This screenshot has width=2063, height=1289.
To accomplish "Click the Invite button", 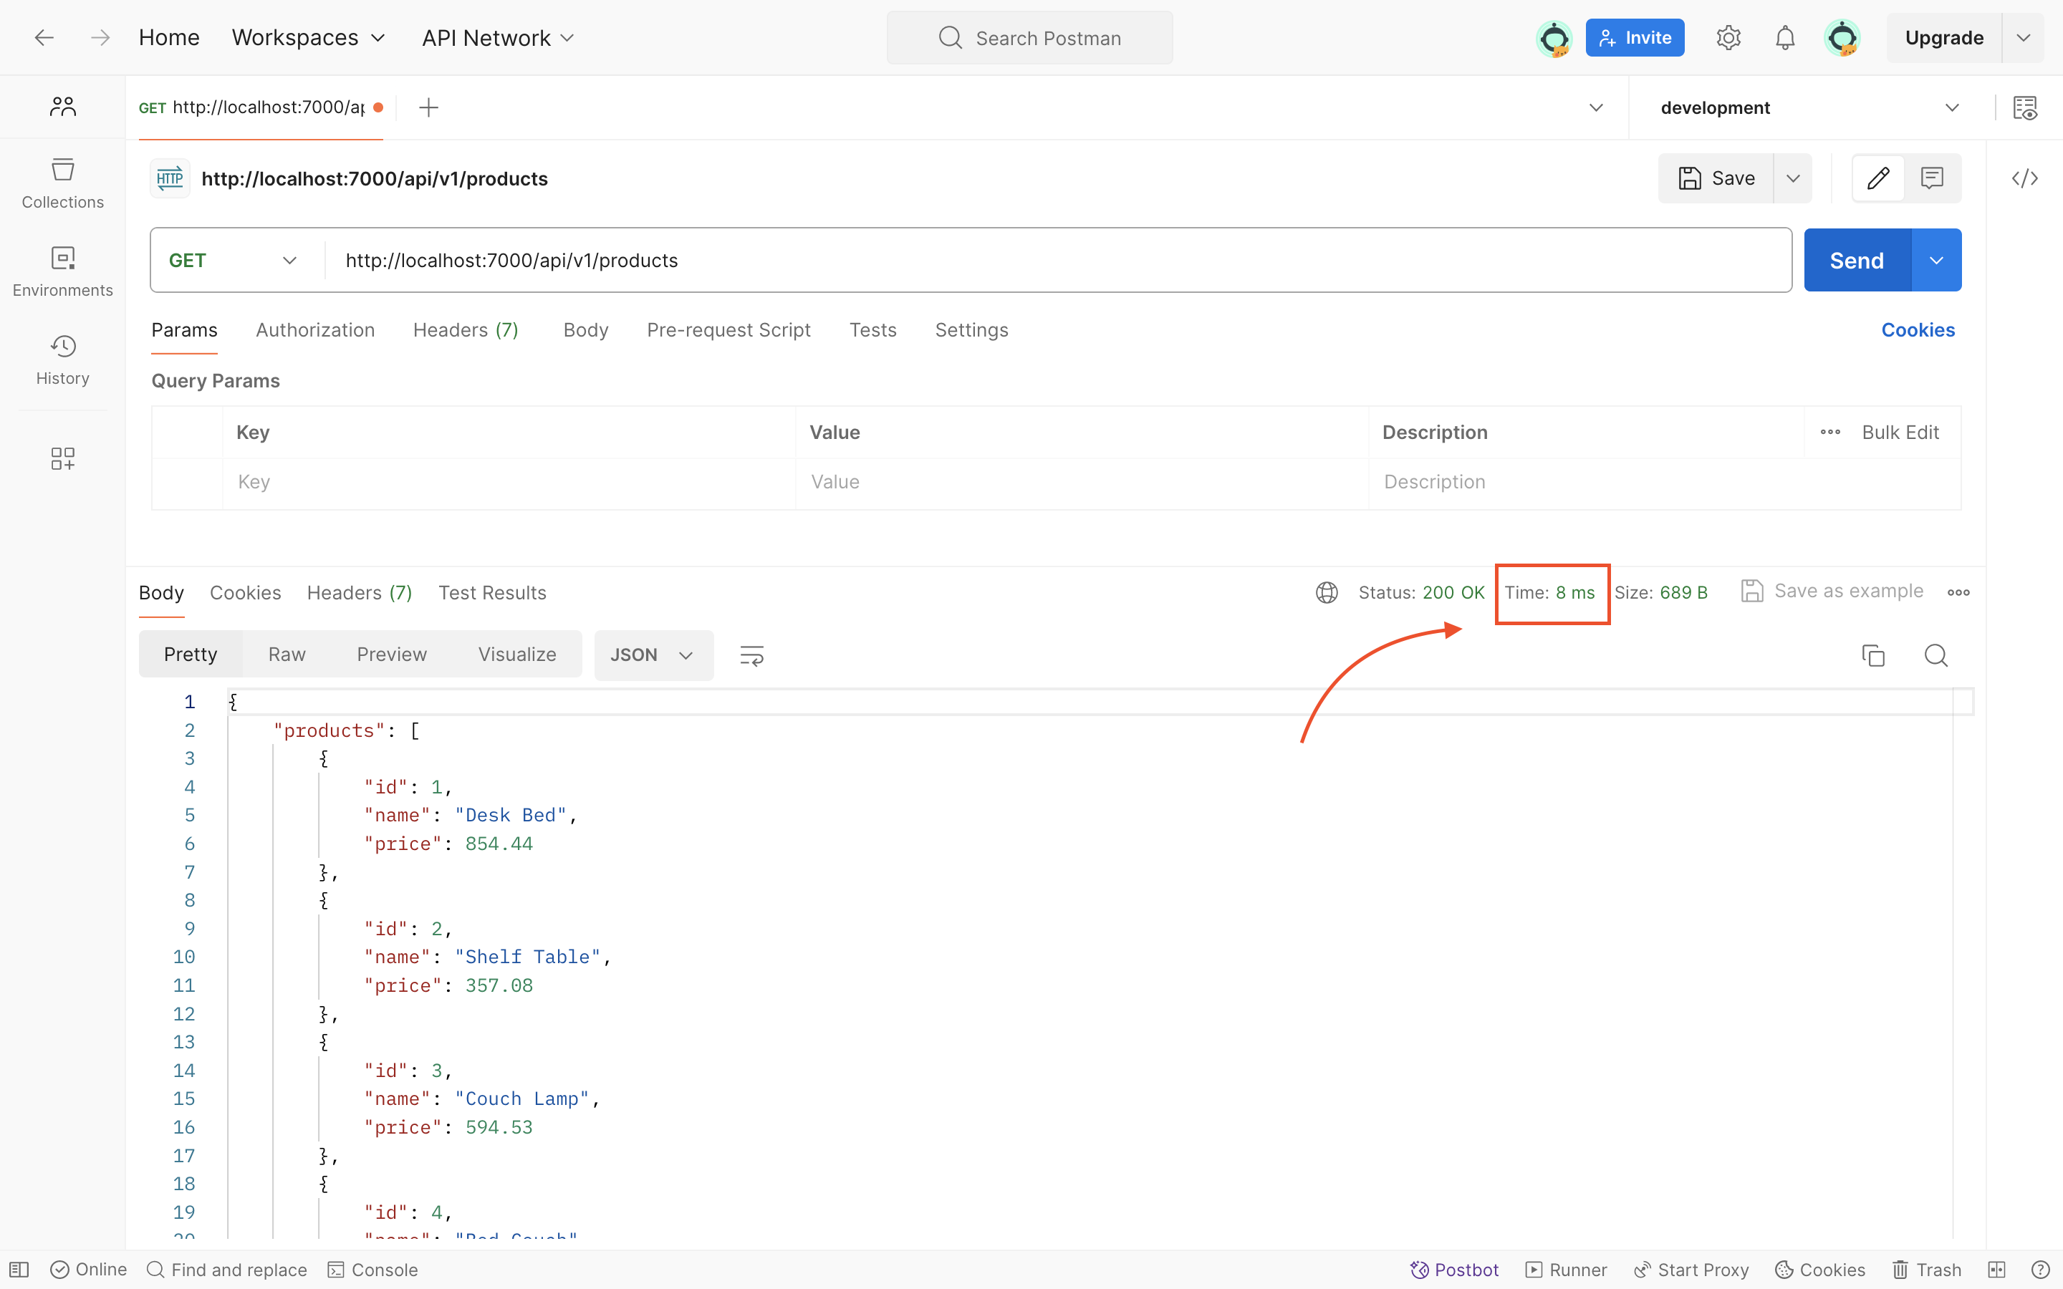I will (1634, 37).
